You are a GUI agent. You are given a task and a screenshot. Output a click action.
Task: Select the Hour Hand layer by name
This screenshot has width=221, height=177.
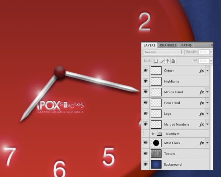pos(172,103)
